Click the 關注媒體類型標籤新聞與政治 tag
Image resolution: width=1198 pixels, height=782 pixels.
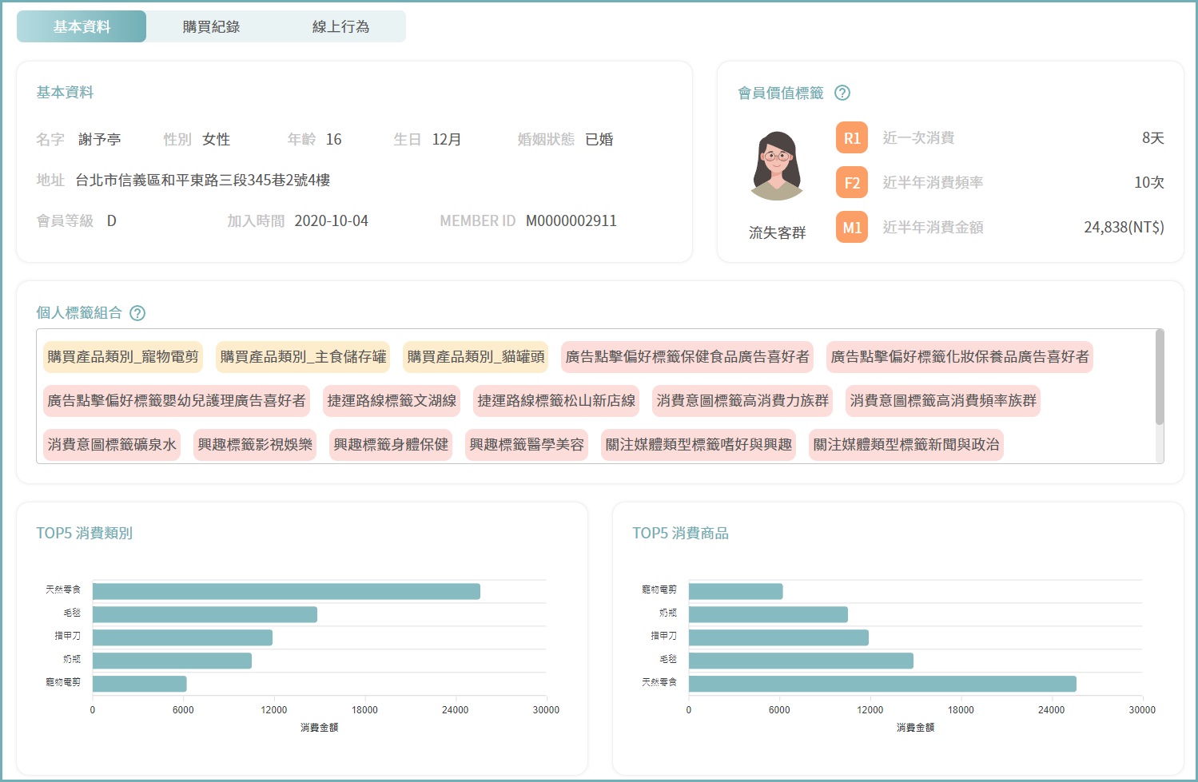pos(905,445)
